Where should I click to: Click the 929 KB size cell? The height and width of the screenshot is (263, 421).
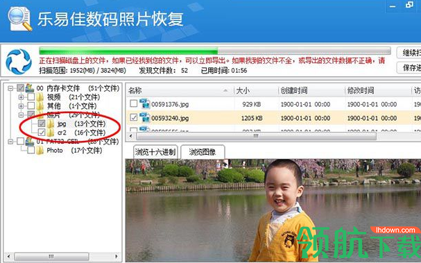pos(252,104)
